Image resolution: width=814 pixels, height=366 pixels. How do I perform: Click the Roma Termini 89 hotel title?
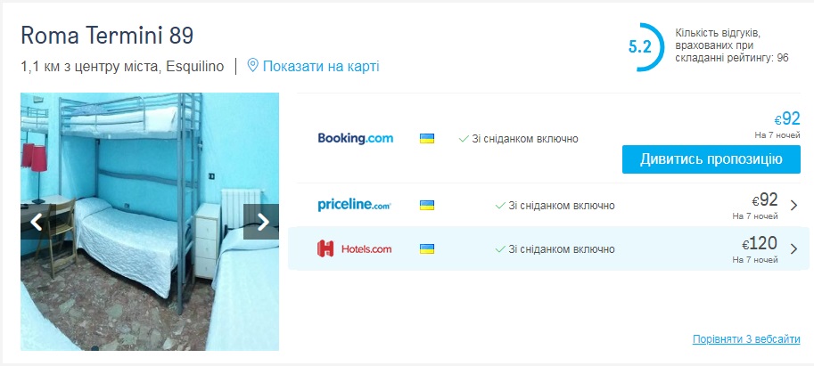(107, 36)
